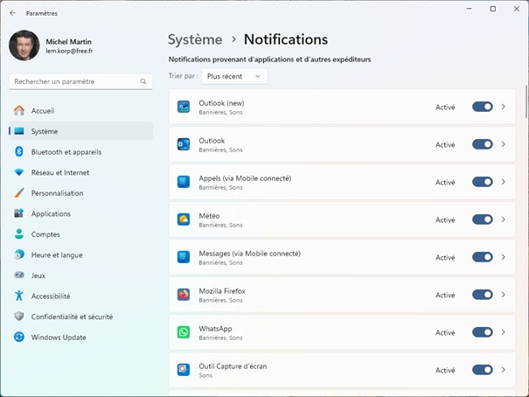Click the Appels (via Mobile connecté) icon
529x397 pixels.
coord(184,182)
